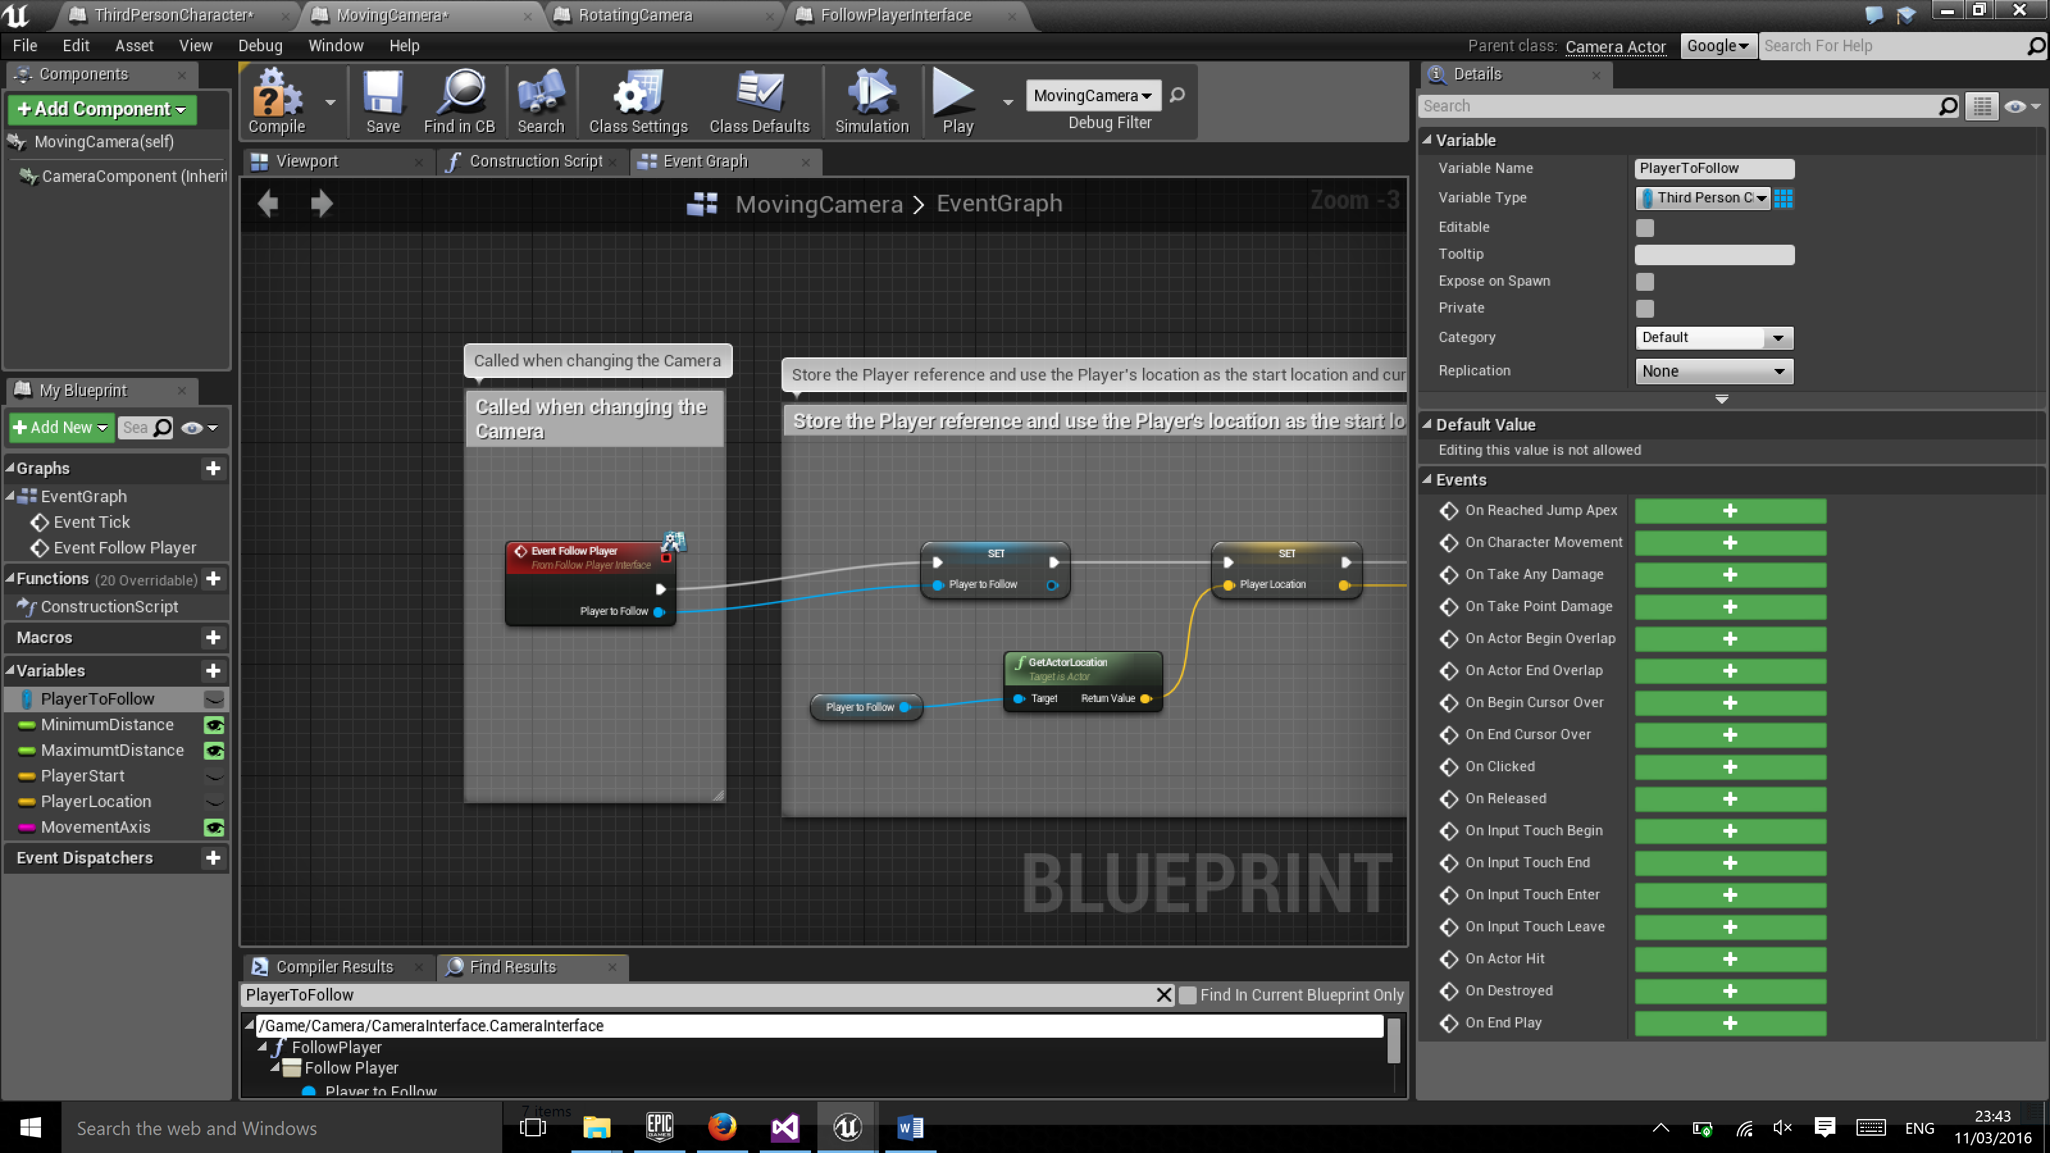Viewport: 2050px width, 1153px height.
Task: Open the Replication dropdown showing None
Action: pyautogui.click(x=1714, y=372)
